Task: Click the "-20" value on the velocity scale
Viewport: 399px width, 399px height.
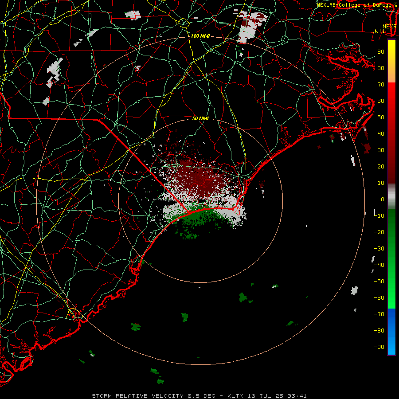Action: point(379,232)
